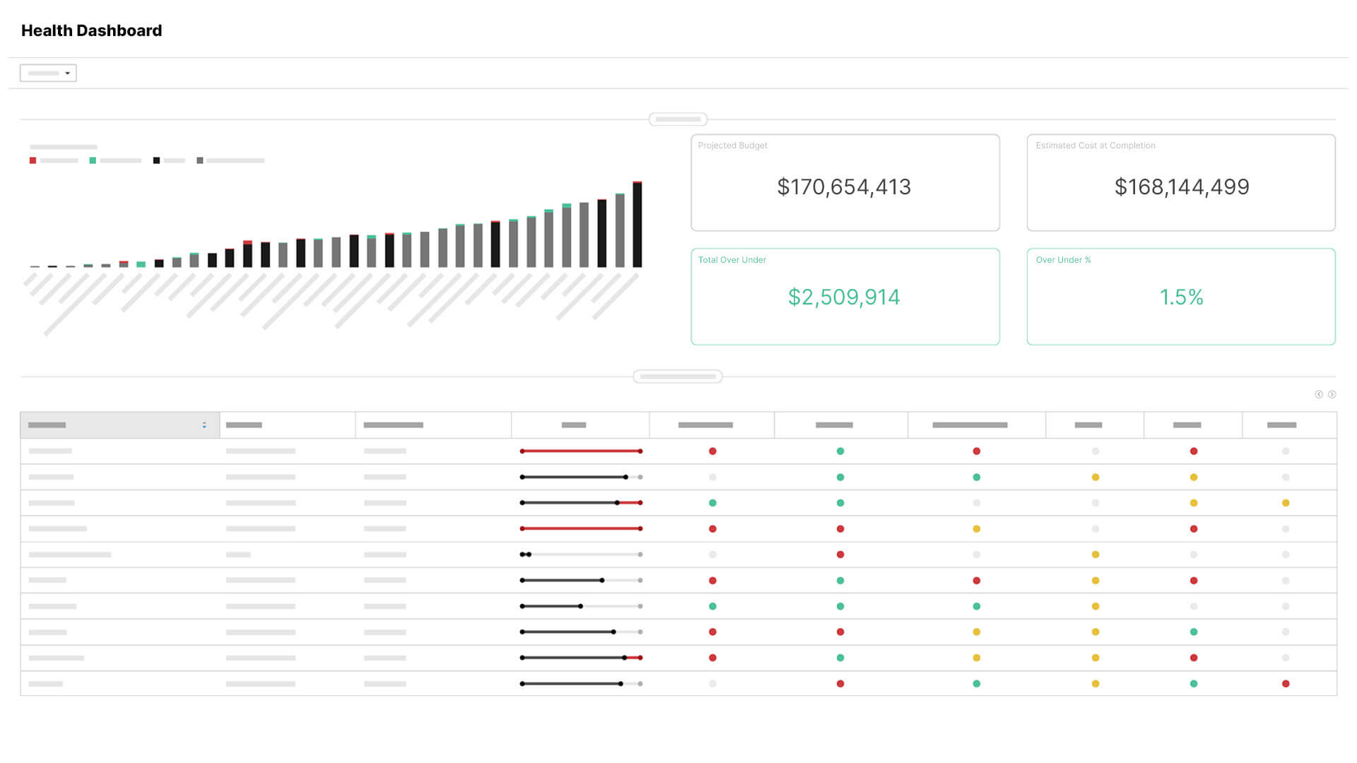Viewport: 1357px width, 763px height.
Task: Click the sort arrows in the first column header
Action: coord(204,425)
